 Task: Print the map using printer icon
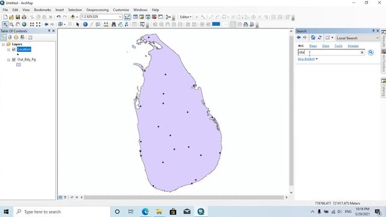[24, 17]
